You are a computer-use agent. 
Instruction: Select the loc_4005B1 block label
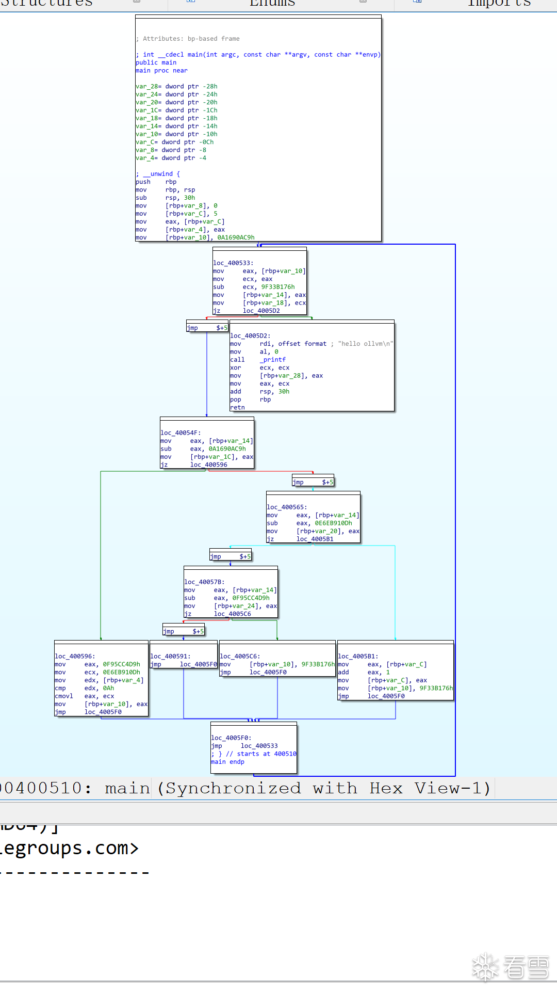tap(358, 657)
